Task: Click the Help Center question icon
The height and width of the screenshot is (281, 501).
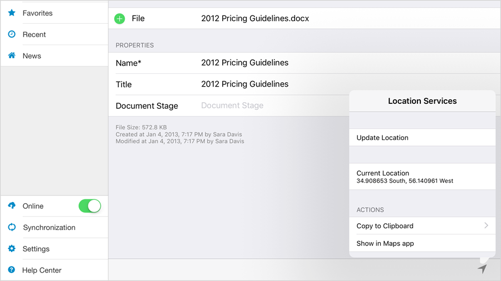Action: click(12, 270)
